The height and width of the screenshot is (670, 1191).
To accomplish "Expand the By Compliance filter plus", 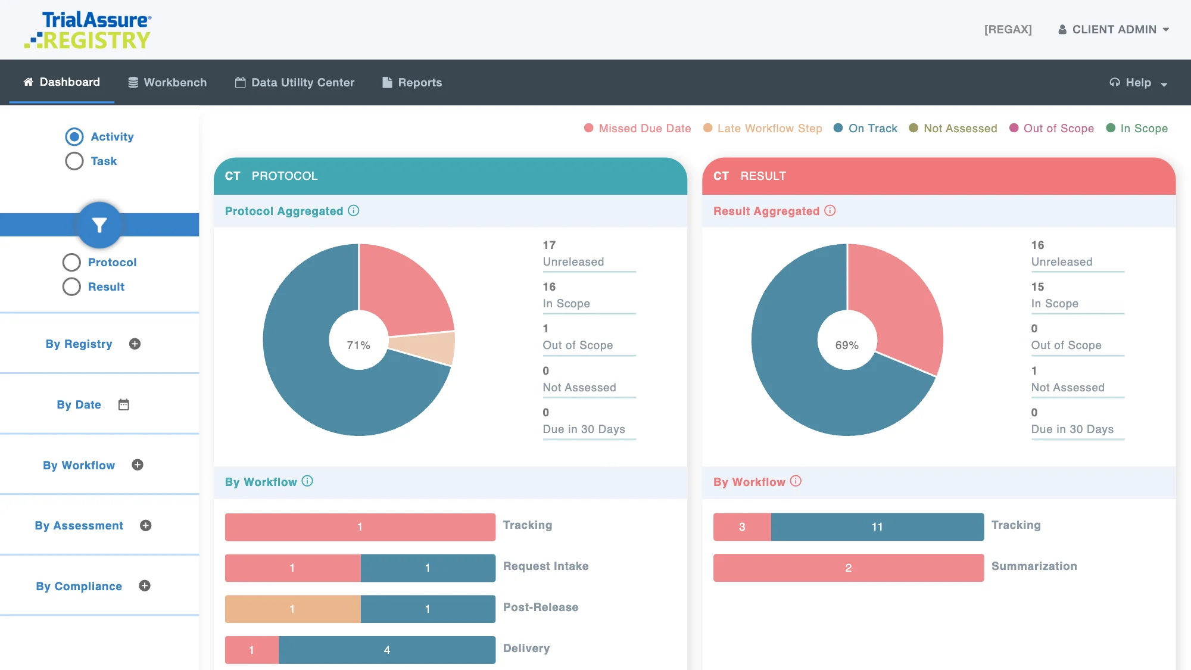I will 145,586.
